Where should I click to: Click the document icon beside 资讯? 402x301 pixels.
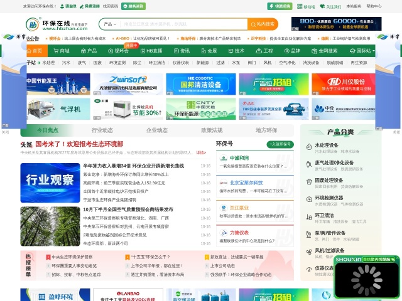pyautogui.click(x=176, y=51)
